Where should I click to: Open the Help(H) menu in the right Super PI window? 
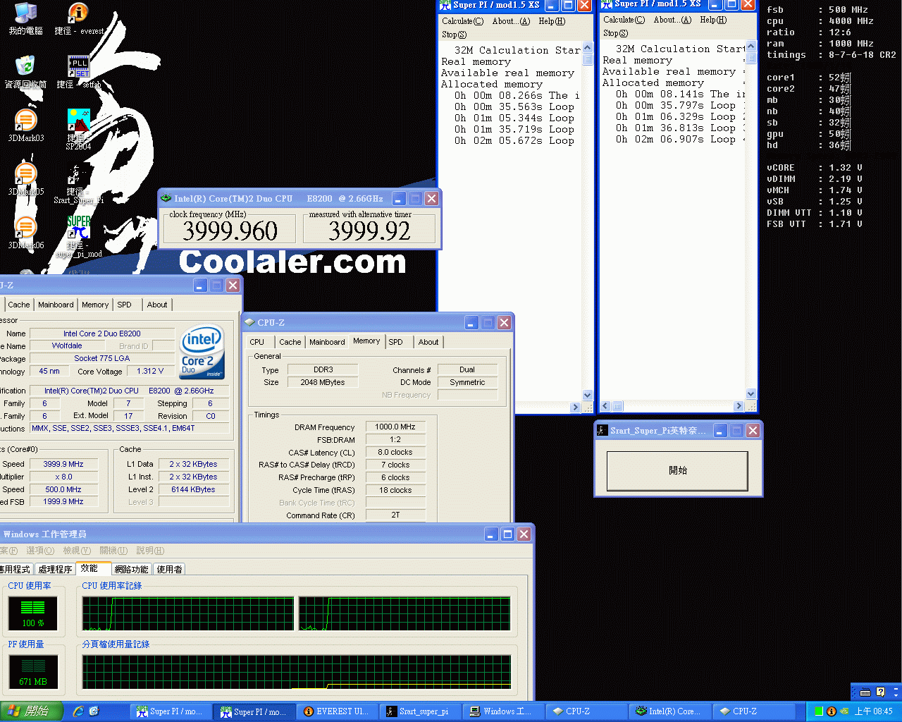713,20
